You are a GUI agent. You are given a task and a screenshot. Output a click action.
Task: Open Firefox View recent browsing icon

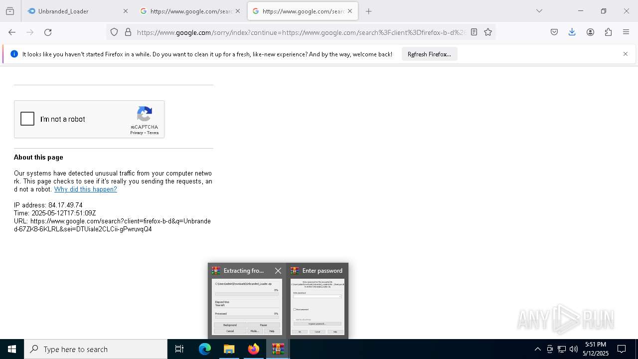(10, 11)
